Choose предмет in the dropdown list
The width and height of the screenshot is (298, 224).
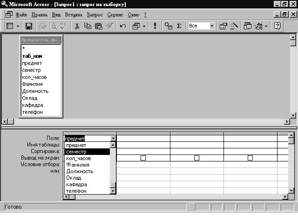[x=87, y=145]
